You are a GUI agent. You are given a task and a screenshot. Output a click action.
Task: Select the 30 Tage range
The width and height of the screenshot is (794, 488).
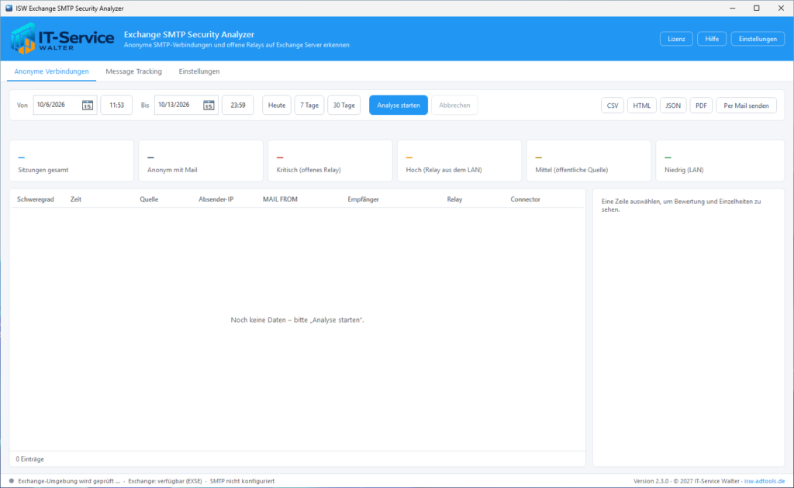pos(343,106)
